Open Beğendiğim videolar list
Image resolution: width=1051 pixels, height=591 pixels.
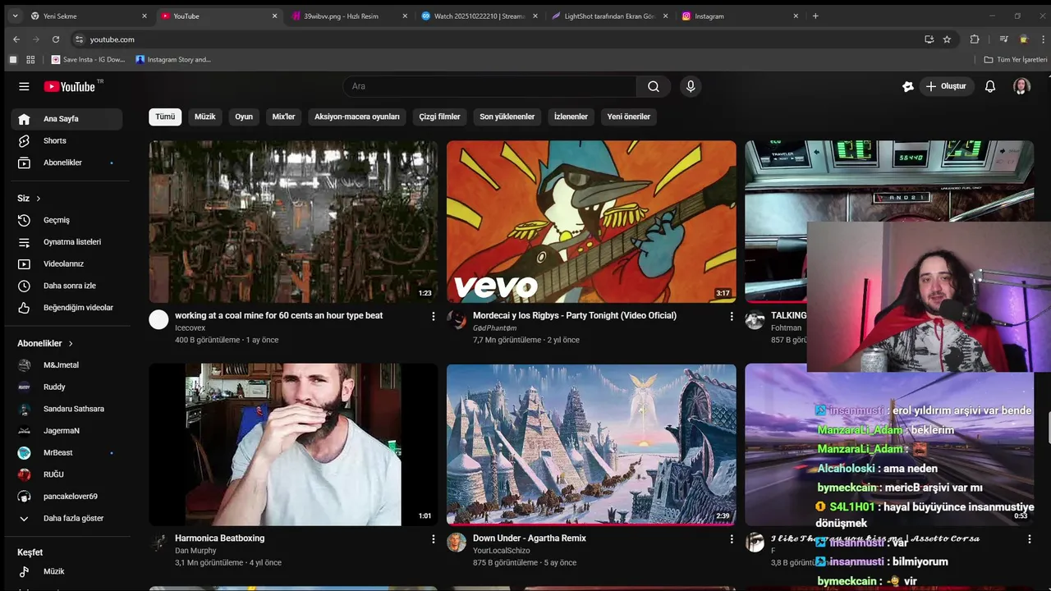tap(67, 308)
